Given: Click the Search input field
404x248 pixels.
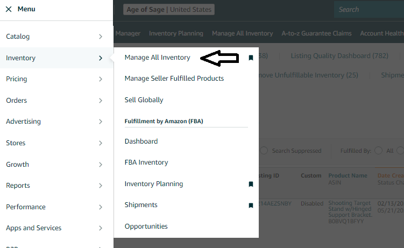Looking at the screenshot, I should (x=368, y=9).
